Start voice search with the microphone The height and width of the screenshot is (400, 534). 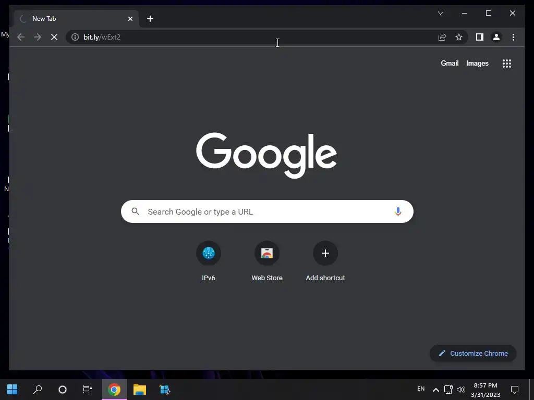pos(398,211)
